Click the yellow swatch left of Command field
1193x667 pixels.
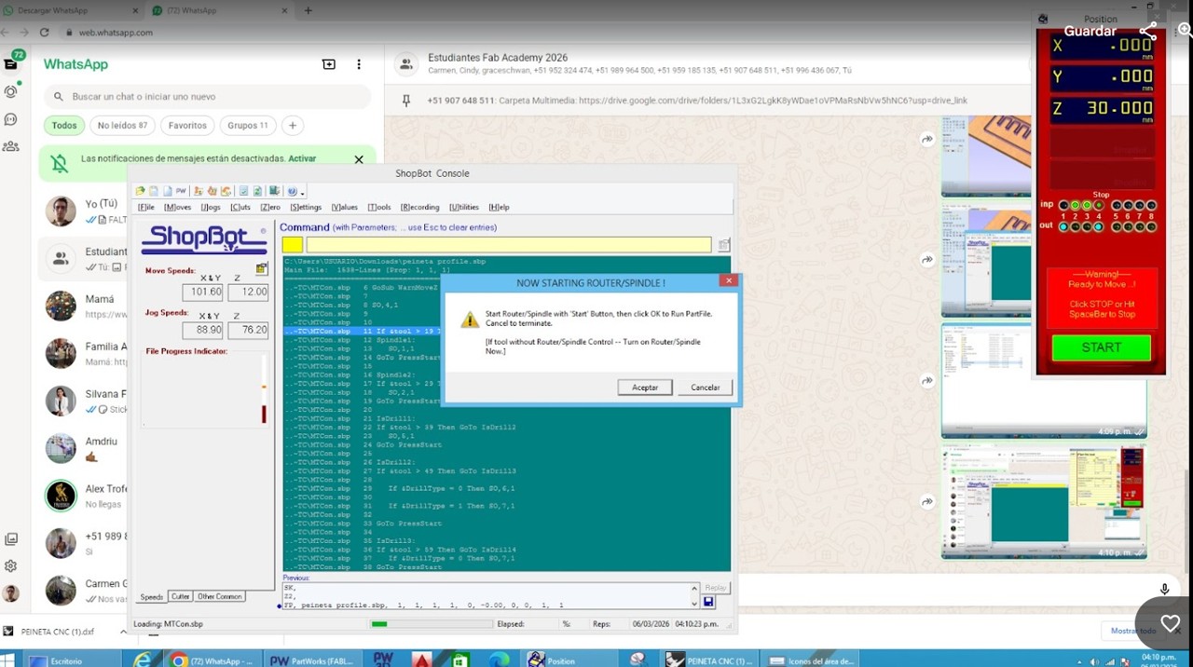pyautogui.click(x=293, y=245)
